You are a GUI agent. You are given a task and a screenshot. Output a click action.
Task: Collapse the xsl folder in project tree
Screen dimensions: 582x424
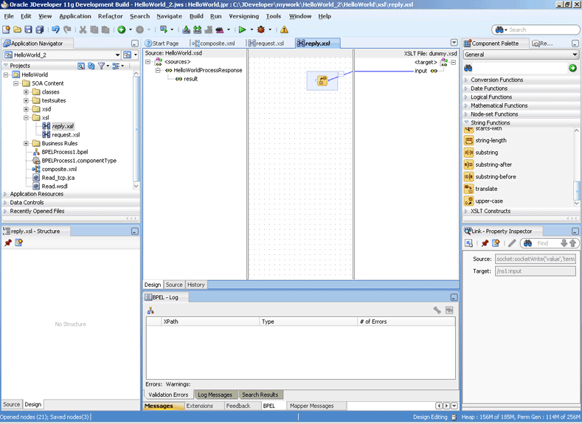pyautogui.click(x=27, y=117)
